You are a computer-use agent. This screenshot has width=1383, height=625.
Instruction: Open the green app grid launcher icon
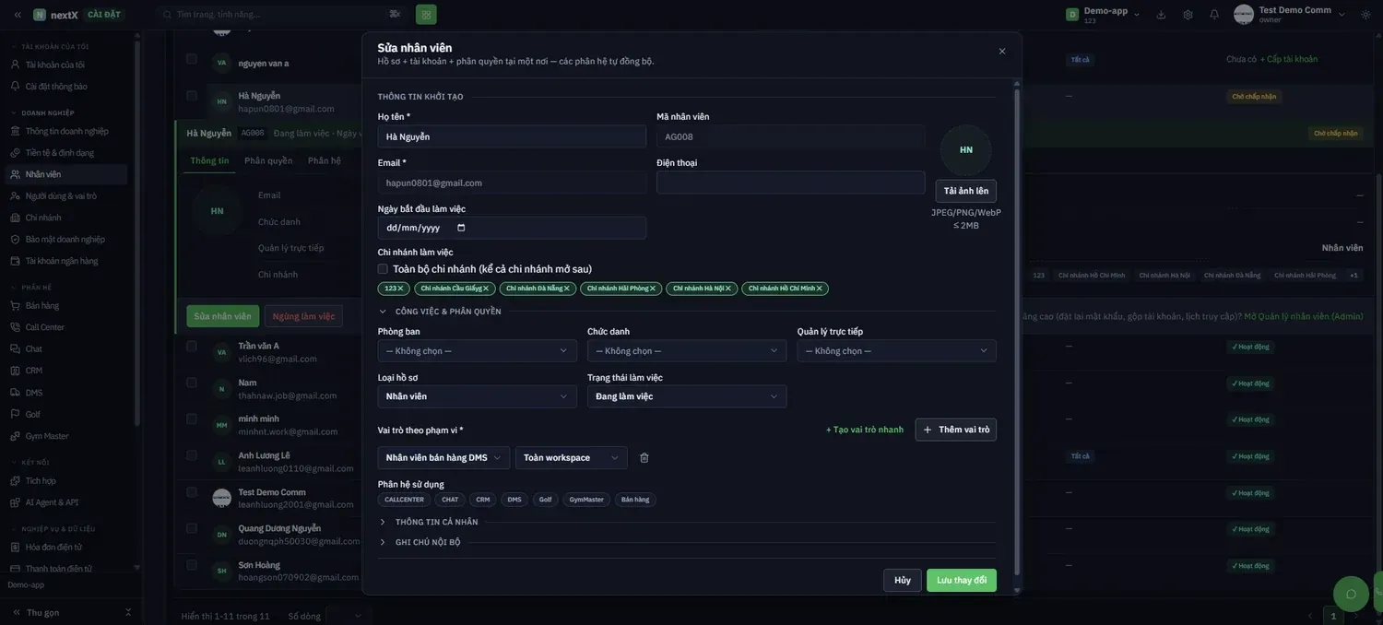426,14
